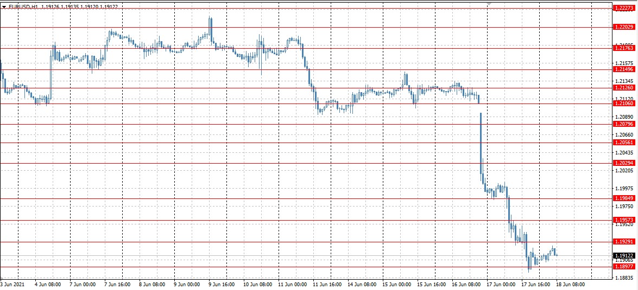Click the price scale value 1.19520
The width and height of the screenshot is (638, 290).
[x=624, y=224]
